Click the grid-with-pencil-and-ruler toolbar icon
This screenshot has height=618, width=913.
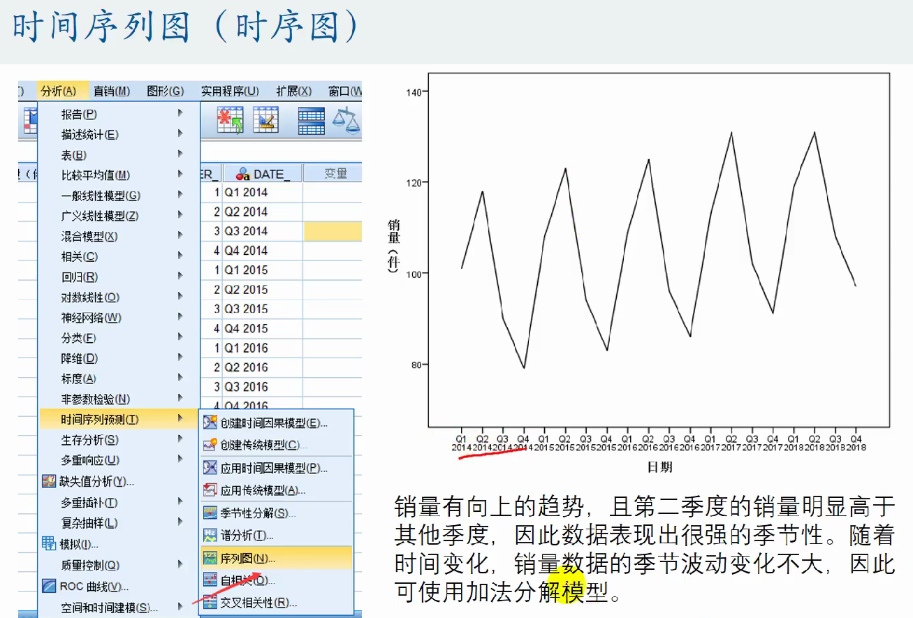(265, 120)
